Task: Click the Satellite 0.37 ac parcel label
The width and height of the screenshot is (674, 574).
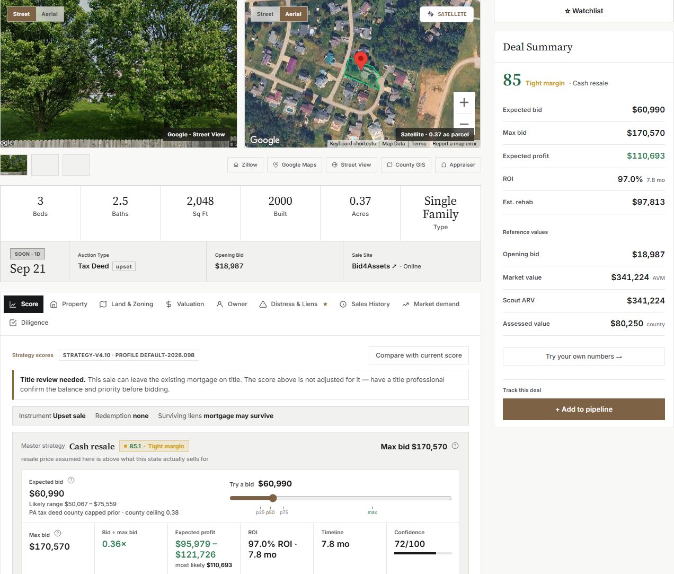Action: tap(435, 135)
